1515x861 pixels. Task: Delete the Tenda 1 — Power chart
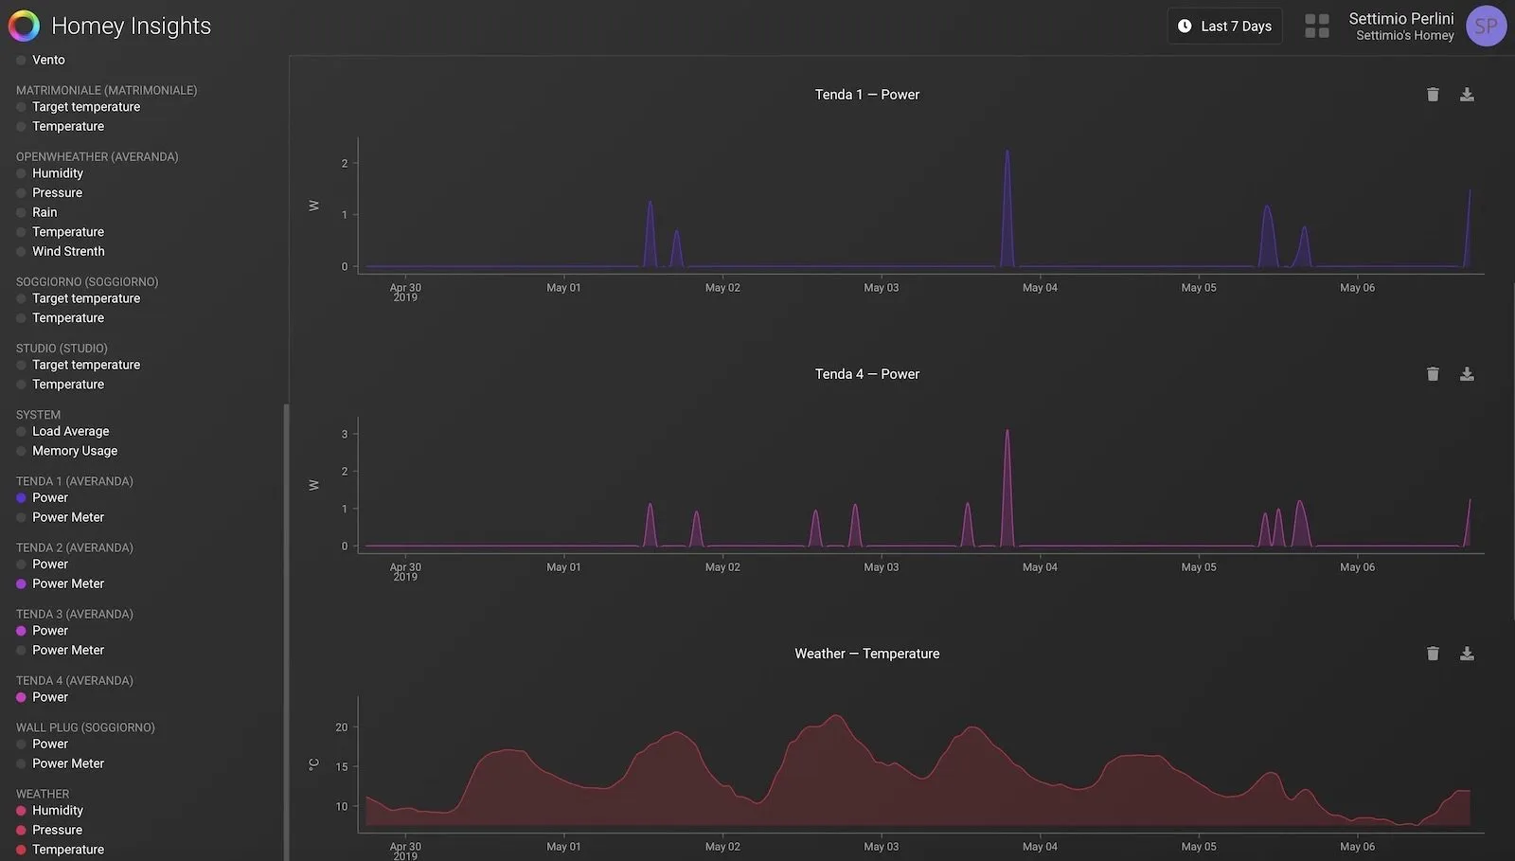pyautogui.click(x=1433, y=95)
